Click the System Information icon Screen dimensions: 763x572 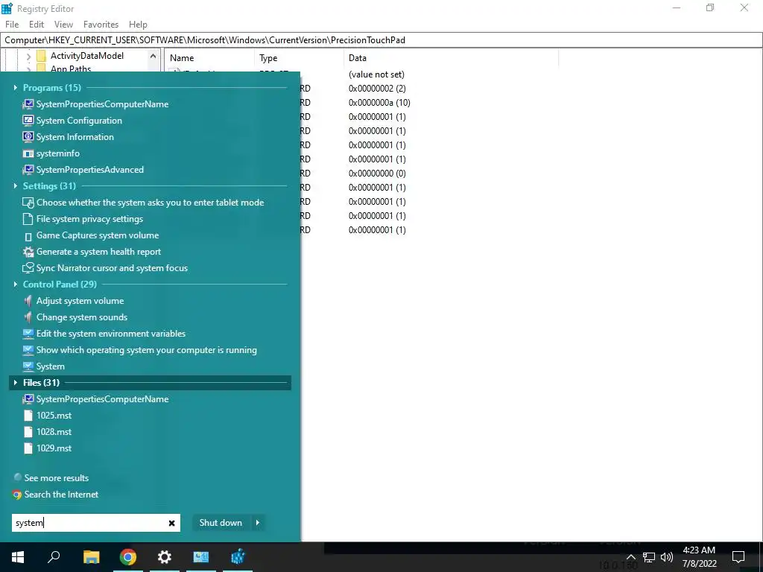28,137
